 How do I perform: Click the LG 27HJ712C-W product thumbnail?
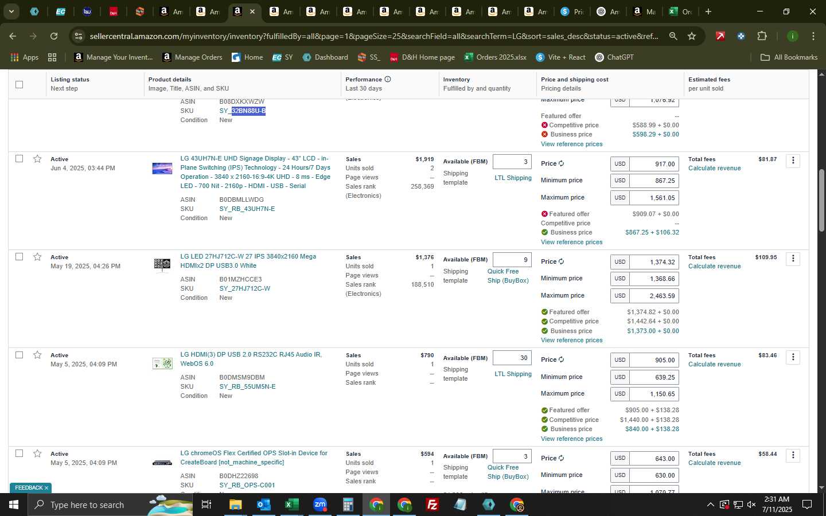(x=162, y=264)
